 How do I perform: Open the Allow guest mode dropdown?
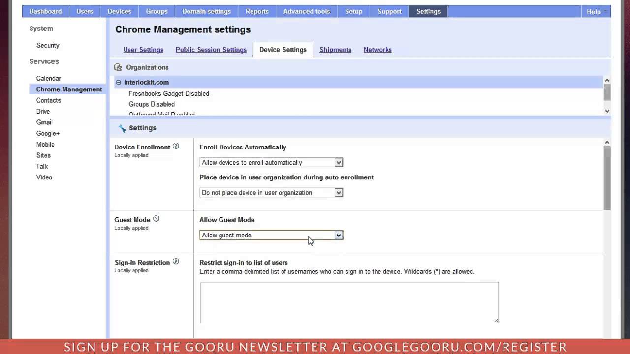pyautogui.click(x=271, y=235)
